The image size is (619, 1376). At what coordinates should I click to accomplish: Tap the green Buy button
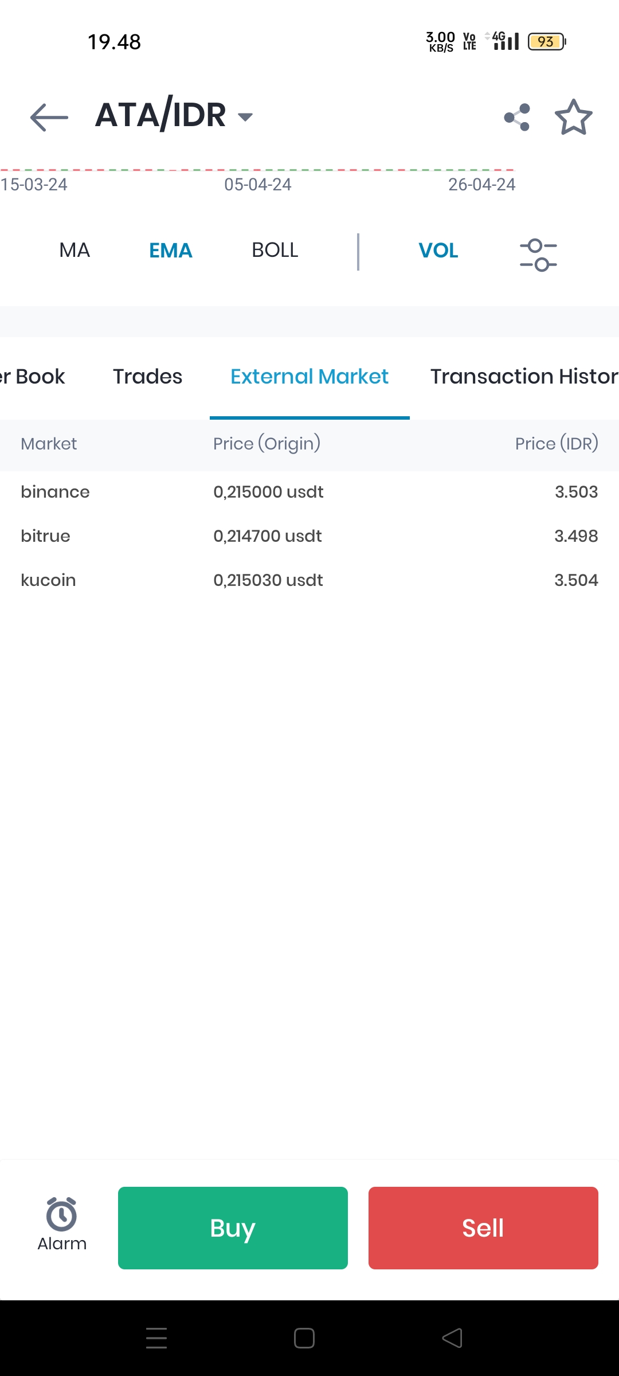coord(233,1228)
